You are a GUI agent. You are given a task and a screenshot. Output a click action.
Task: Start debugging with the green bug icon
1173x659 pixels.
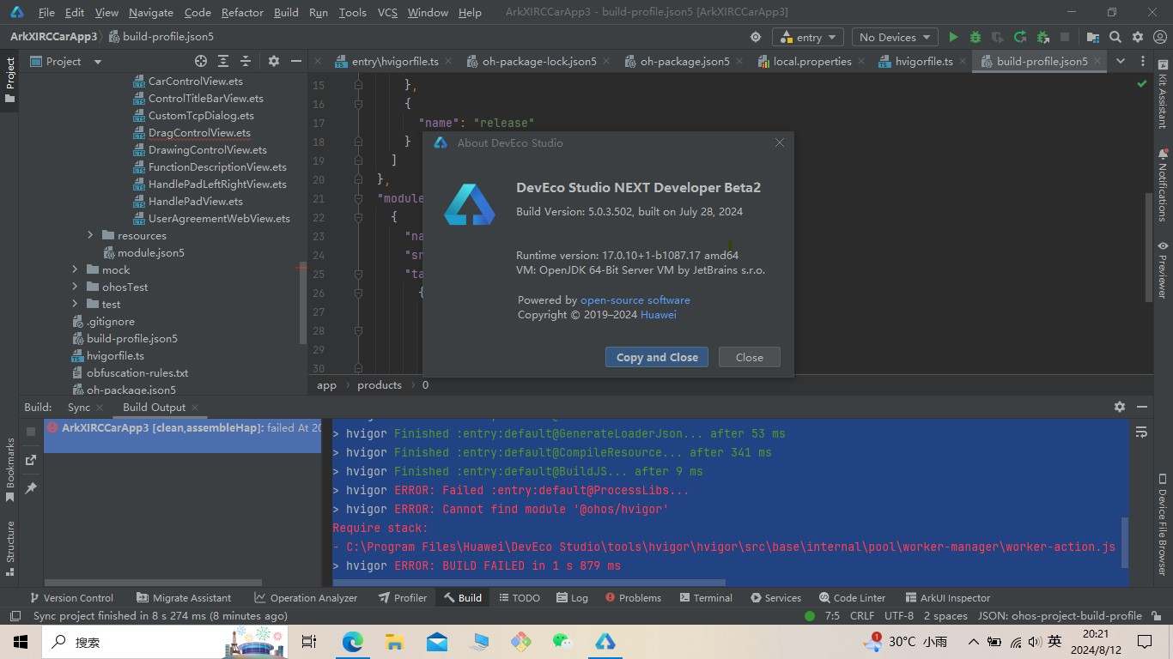975,37
